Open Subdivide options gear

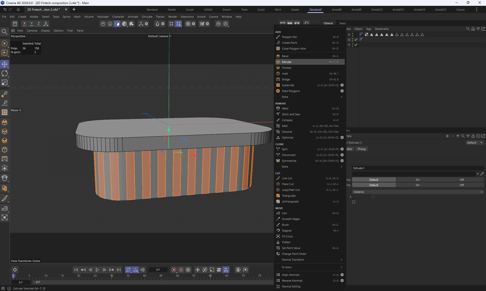pos(342,85)
